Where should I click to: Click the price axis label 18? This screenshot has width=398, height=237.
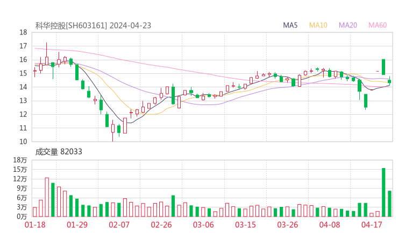pos(23,32)
